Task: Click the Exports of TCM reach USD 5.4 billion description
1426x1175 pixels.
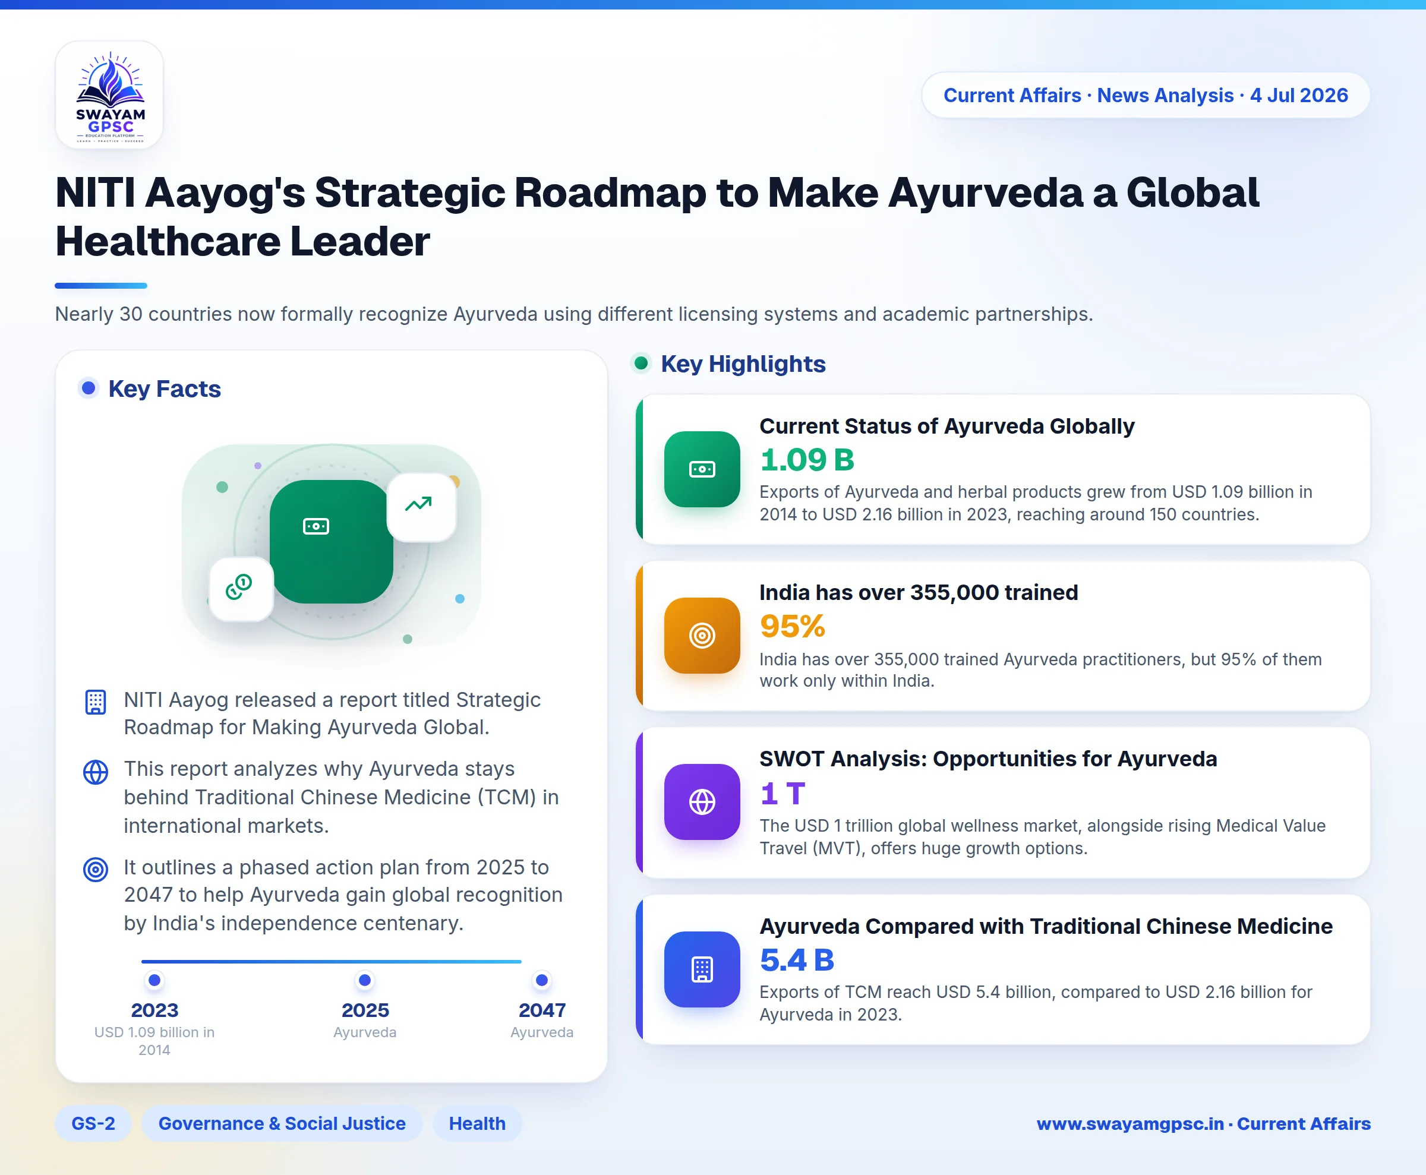Action: point(1036,1003)
